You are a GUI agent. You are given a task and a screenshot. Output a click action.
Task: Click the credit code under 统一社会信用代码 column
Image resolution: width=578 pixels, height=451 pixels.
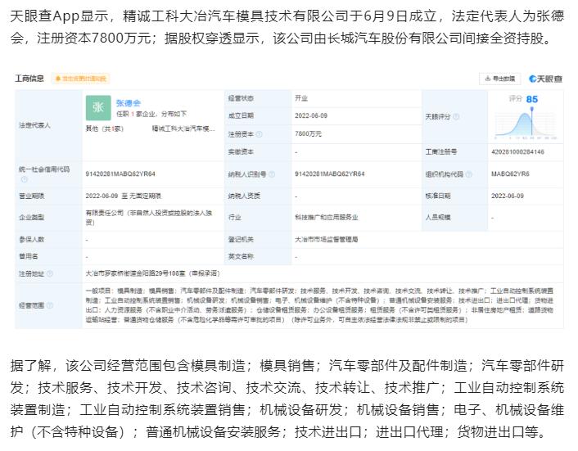pos(120,174)
